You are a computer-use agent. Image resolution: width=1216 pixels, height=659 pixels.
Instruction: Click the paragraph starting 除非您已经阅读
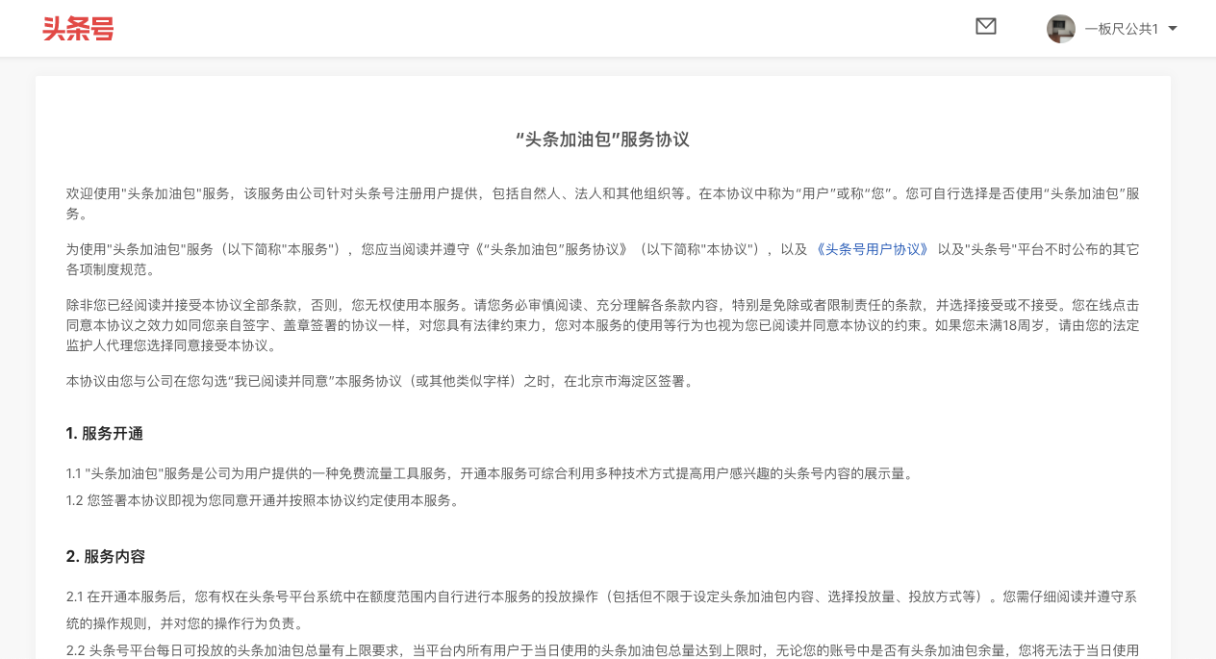[x=603, y=325]
